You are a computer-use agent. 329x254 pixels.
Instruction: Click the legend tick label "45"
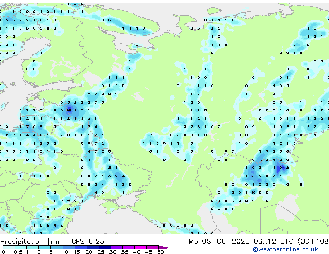point(148,252)
